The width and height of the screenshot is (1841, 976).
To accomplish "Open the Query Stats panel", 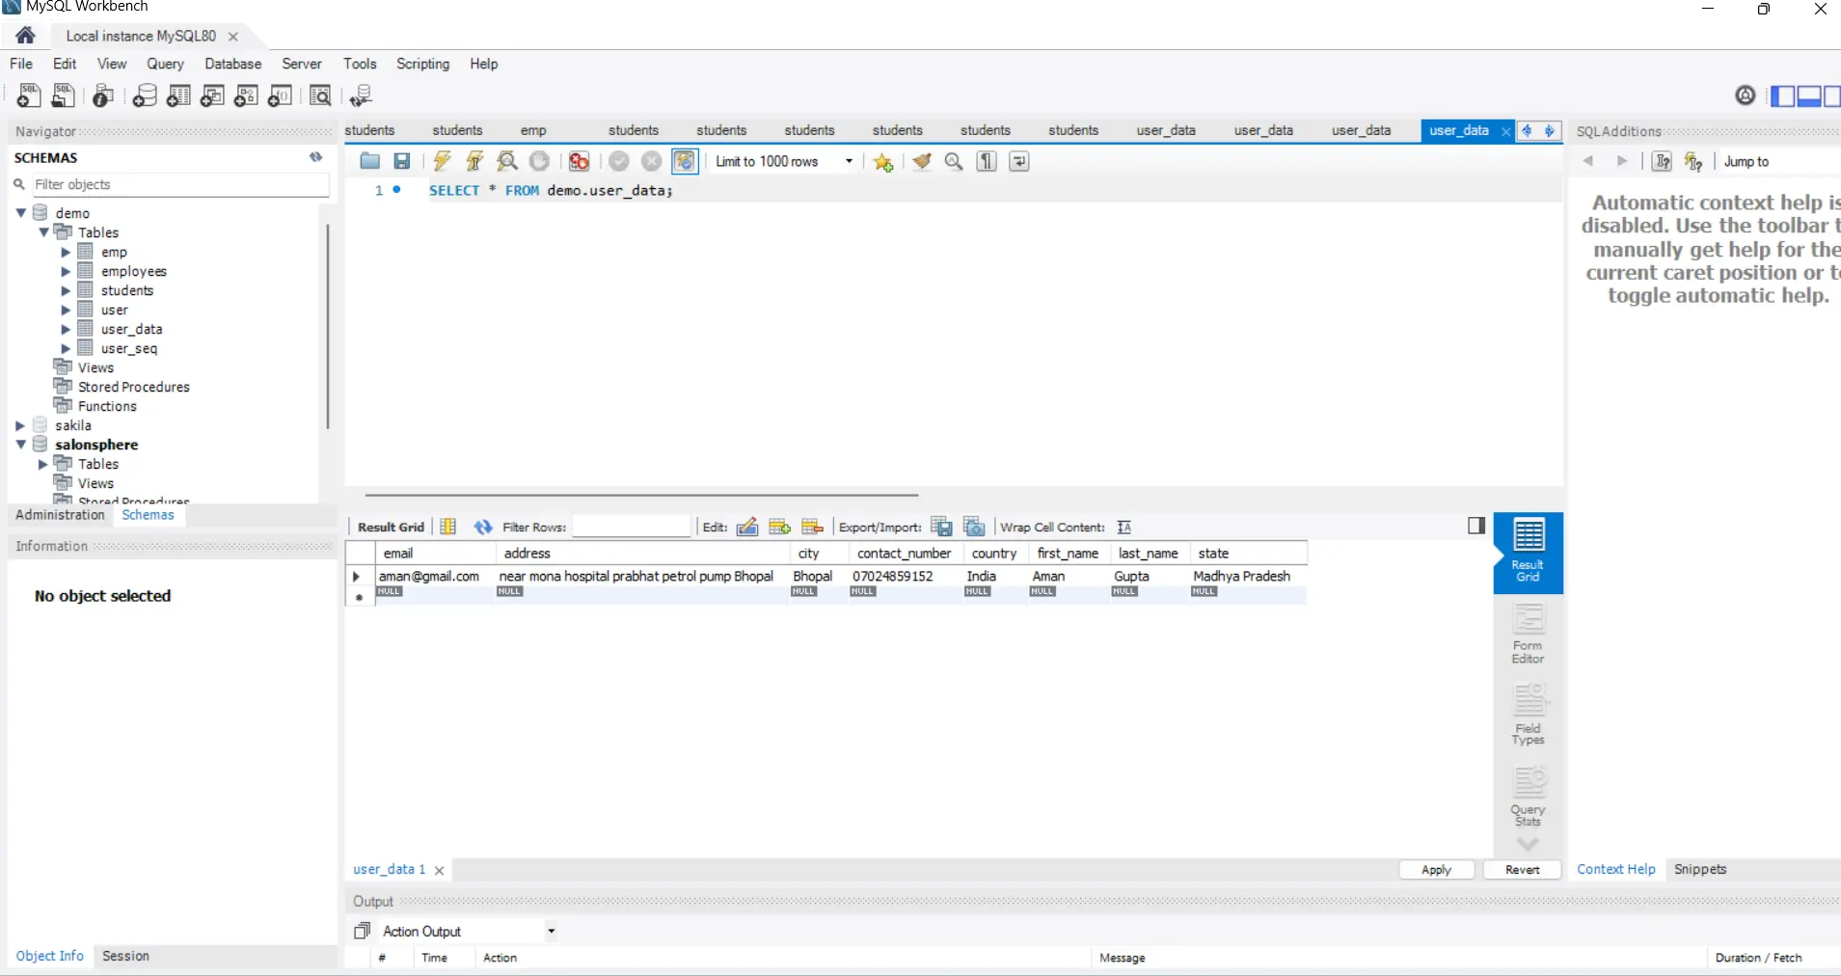I will [x=1529, y=797].
